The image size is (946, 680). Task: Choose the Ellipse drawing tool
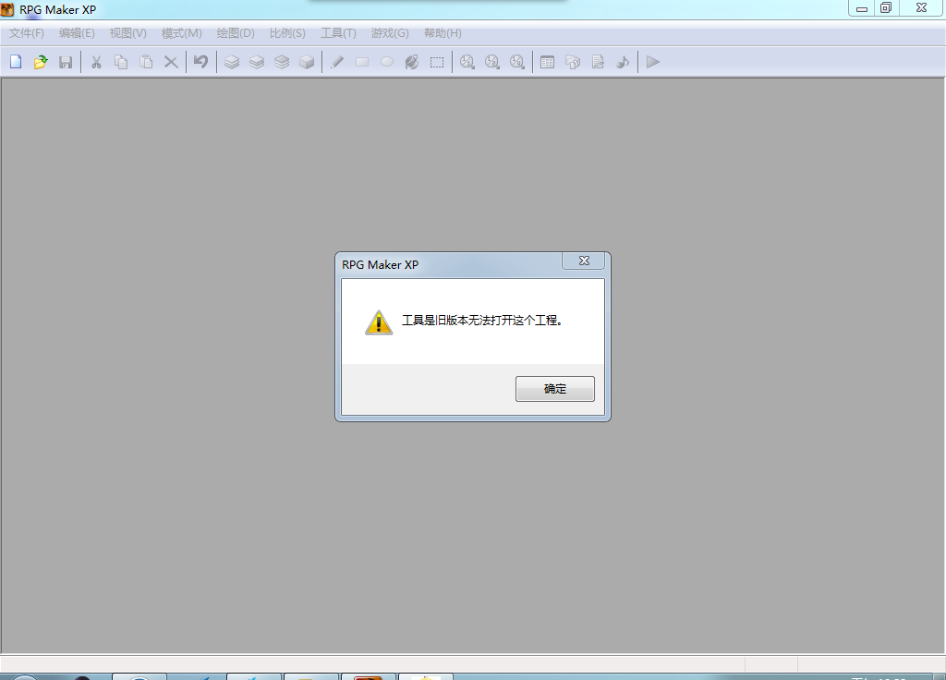coord(387,62)
